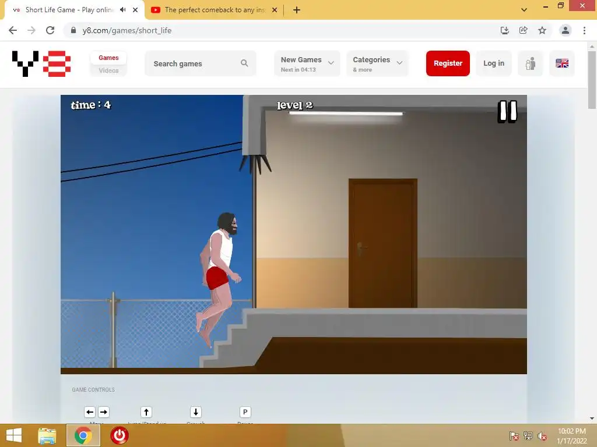Click the P pause key icon
597x447 pixels.
coord(245,412)
